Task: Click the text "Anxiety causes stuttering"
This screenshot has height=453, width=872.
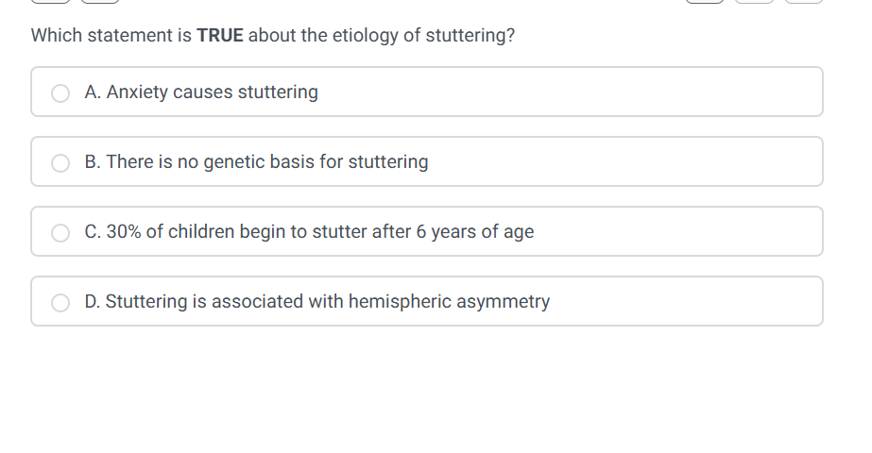Action: point(212,92)
